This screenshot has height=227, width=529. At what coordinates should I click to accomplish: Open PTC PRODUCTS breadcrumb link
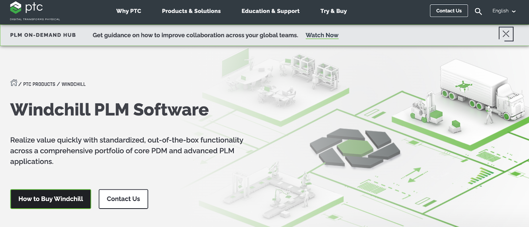(39, 84)
